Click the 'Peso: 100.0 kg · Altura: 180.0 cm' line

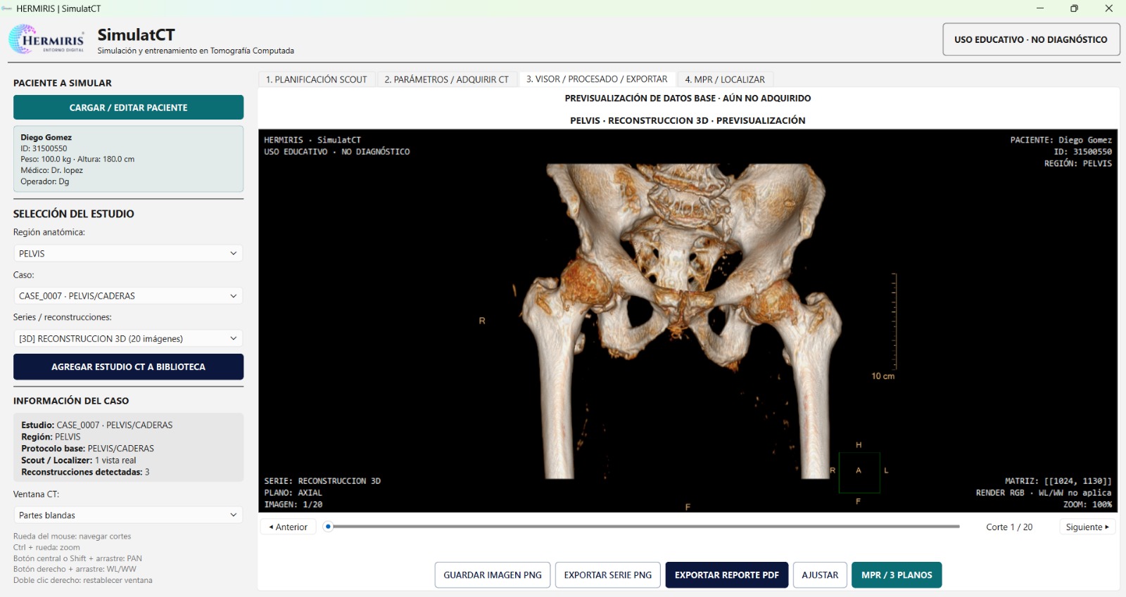coord(77,159)
